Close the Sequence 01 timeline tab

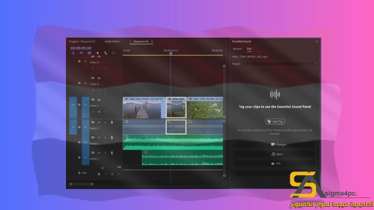pyautogui.click(x=130, y=42)
